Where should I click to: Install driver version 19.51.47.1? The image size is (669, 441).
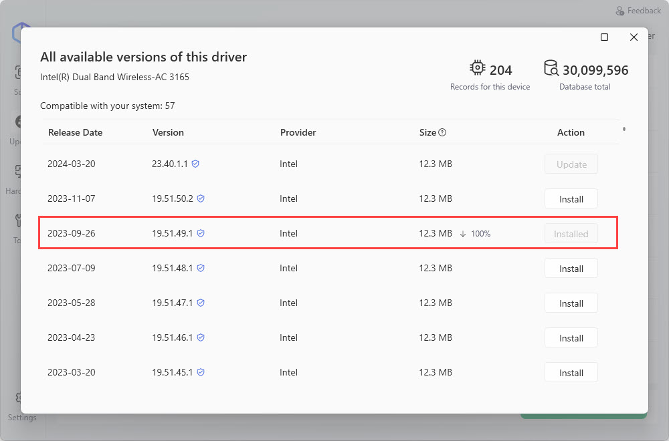coord(571,303)
